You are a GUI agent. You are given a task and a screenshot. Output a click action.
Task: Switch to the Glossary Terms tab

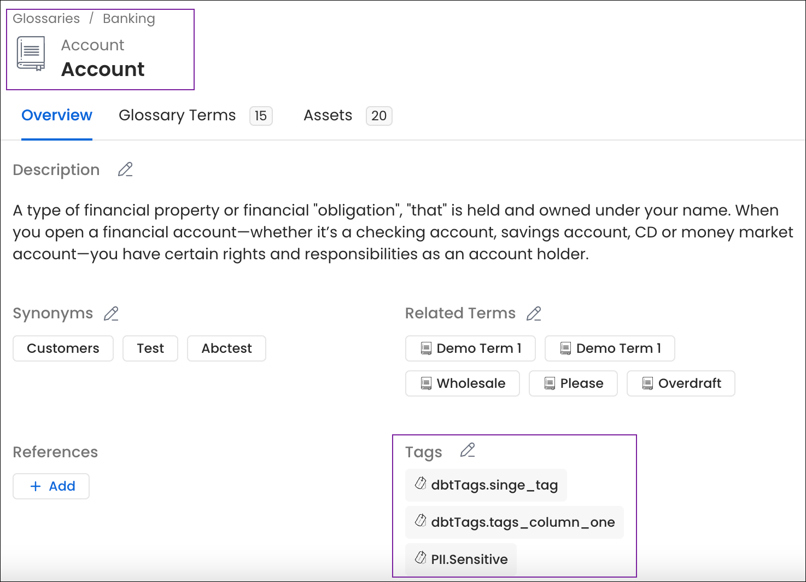[177, 115]
